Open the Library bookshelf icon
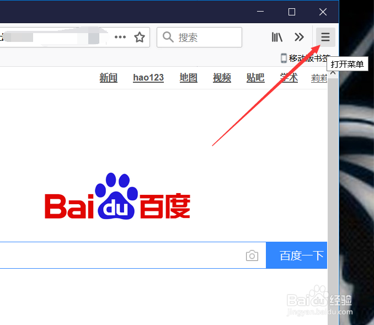 [x=277, y=37]
